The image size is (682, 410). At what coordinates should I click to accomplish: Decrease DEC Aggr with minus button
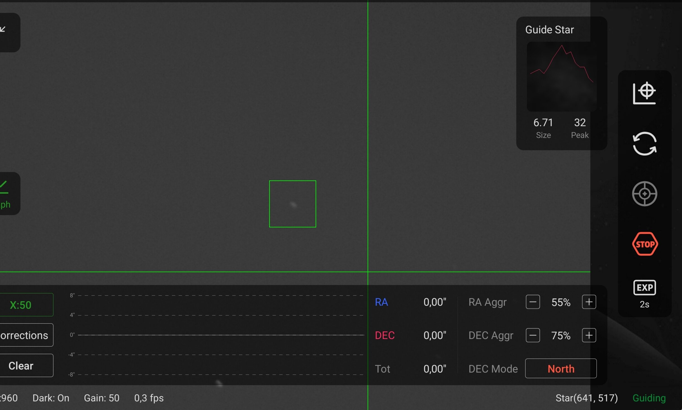[x=532, y=335]
